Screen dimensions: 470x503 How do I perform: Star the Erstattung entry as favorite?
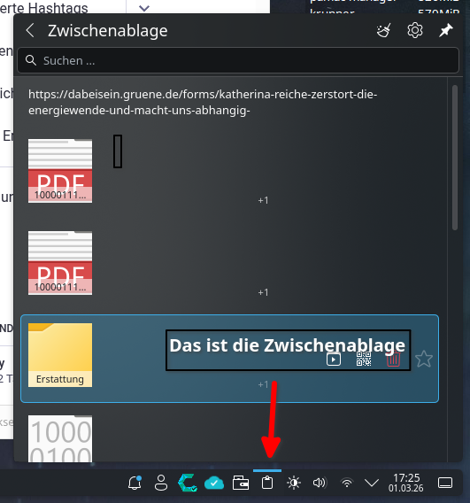[x=424, y=359]
